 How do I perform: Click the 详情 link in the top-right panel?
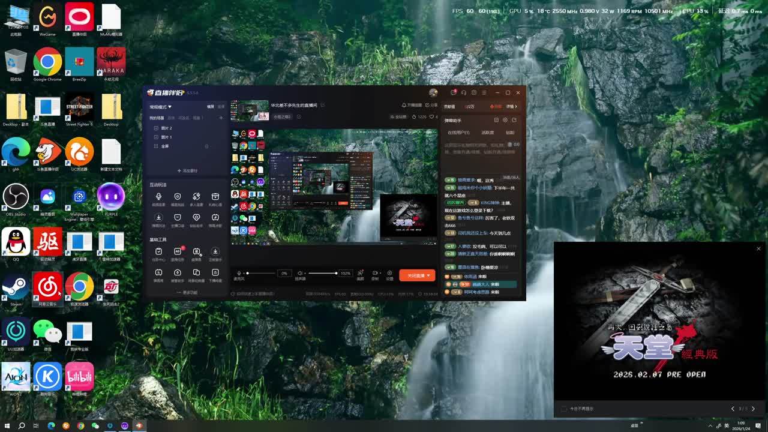[x=511, y=106]
